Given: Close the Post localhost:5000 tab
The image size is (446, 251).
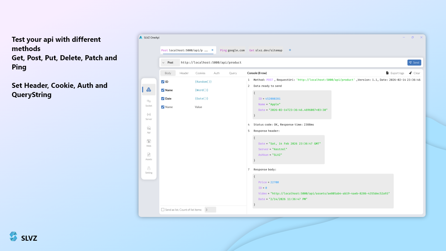Looking at the screenshot, I should point(212,50).
